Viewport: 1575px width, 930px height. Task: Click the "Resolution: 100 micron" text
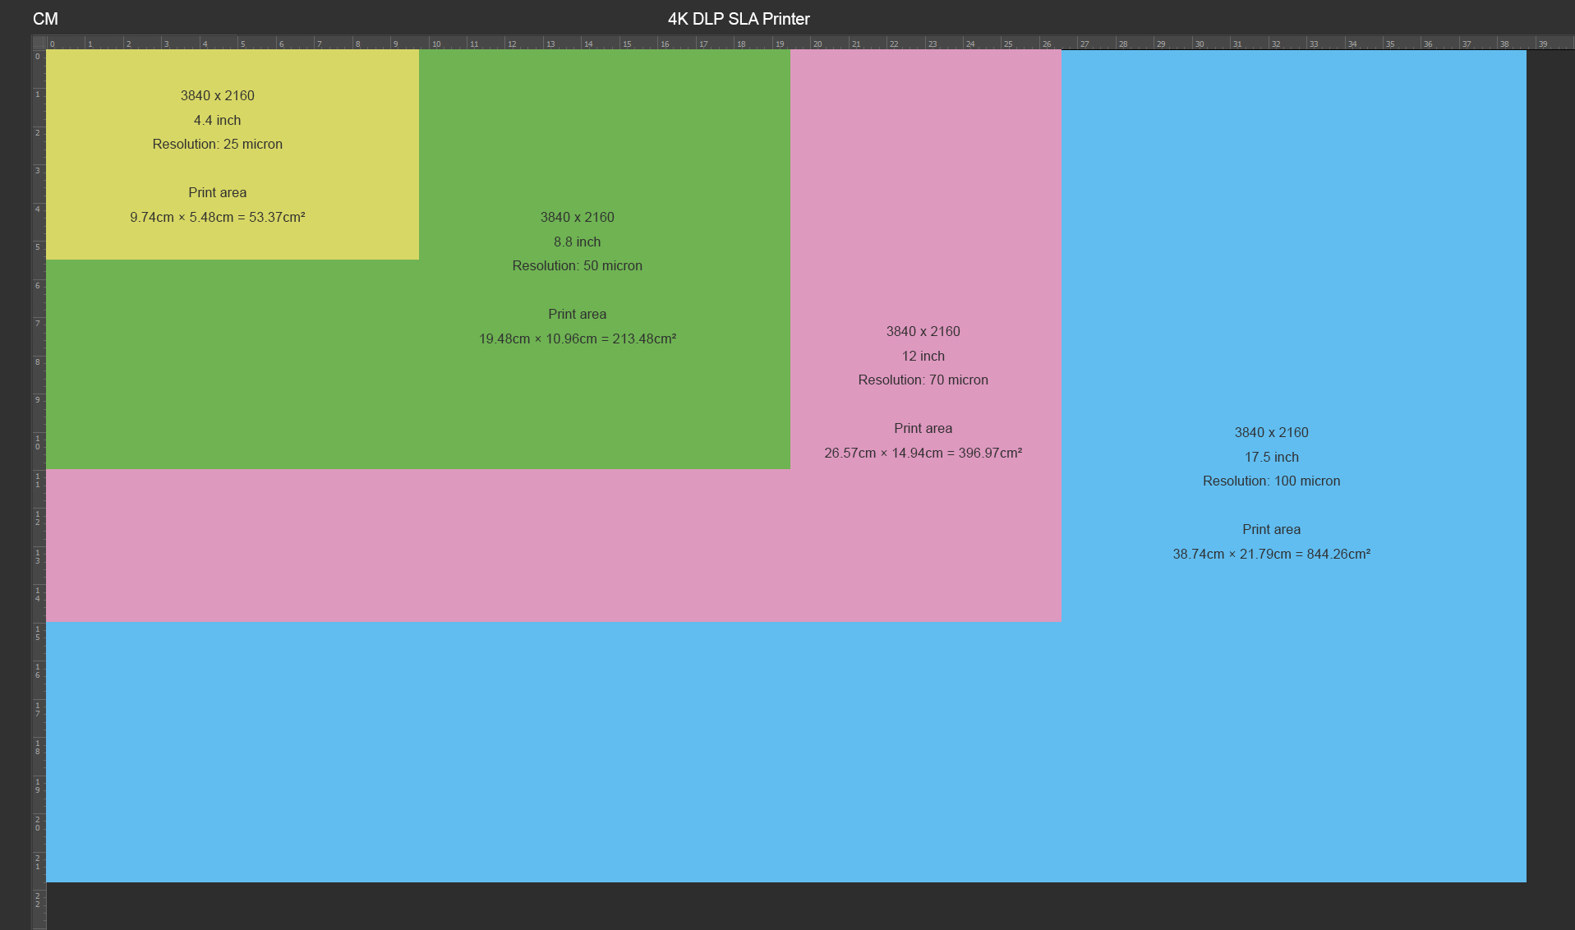click(x=1271, y=481)
